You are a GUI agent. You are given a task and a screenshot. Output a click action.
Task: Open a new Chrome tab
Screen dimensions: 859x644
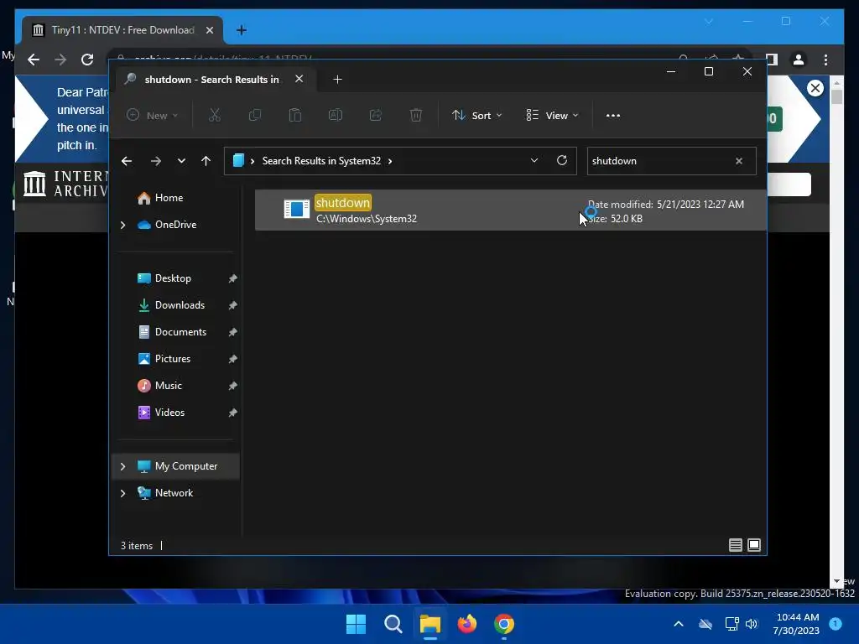coord(241,30)
